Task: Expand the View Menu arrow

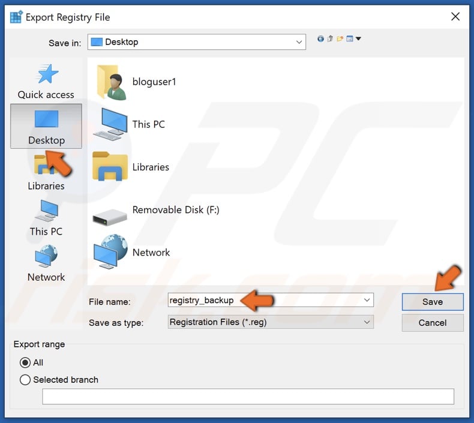Action: pos(359,39)
